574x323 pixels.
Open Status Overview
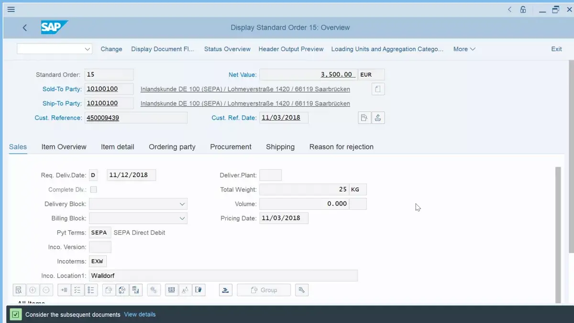[x=227, y=49]
